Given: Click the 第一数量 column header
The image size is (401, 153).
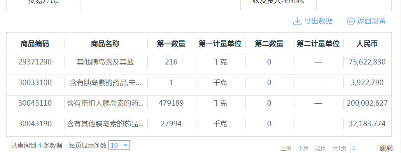Looking at the screenshot, I should click(x=171, y=43).
